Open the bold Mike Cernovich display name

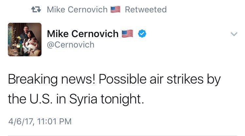coord(83,34)
